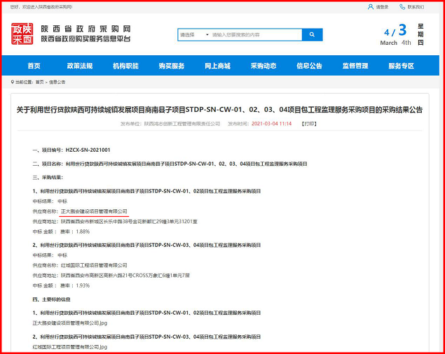The height and width of the screenshot is (354, 445).
Task: Select 机构职能 in the navigation bar
Action: pyautogui.click(x=125, y=66)
